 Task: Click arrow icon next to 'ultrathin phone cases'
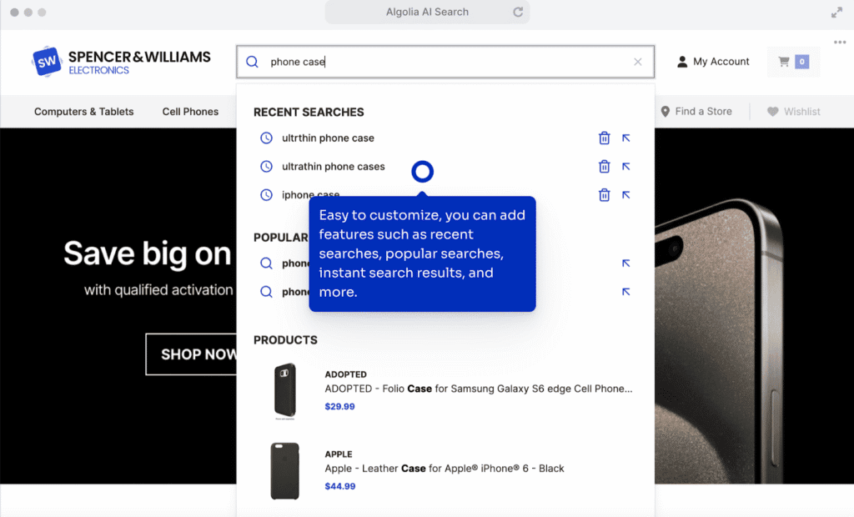(626, 167)
